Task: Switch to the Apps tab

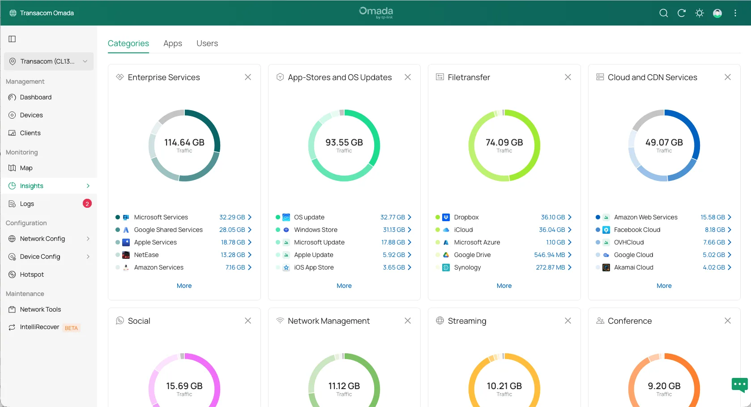Action: 173,43
